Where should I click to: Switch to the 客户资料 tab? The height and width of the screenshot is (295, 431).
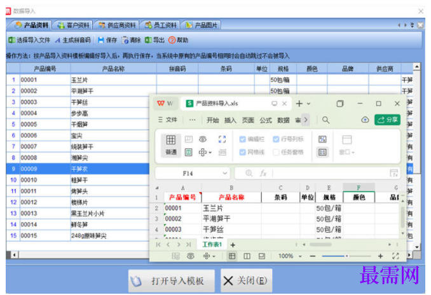tap(73, 25)
